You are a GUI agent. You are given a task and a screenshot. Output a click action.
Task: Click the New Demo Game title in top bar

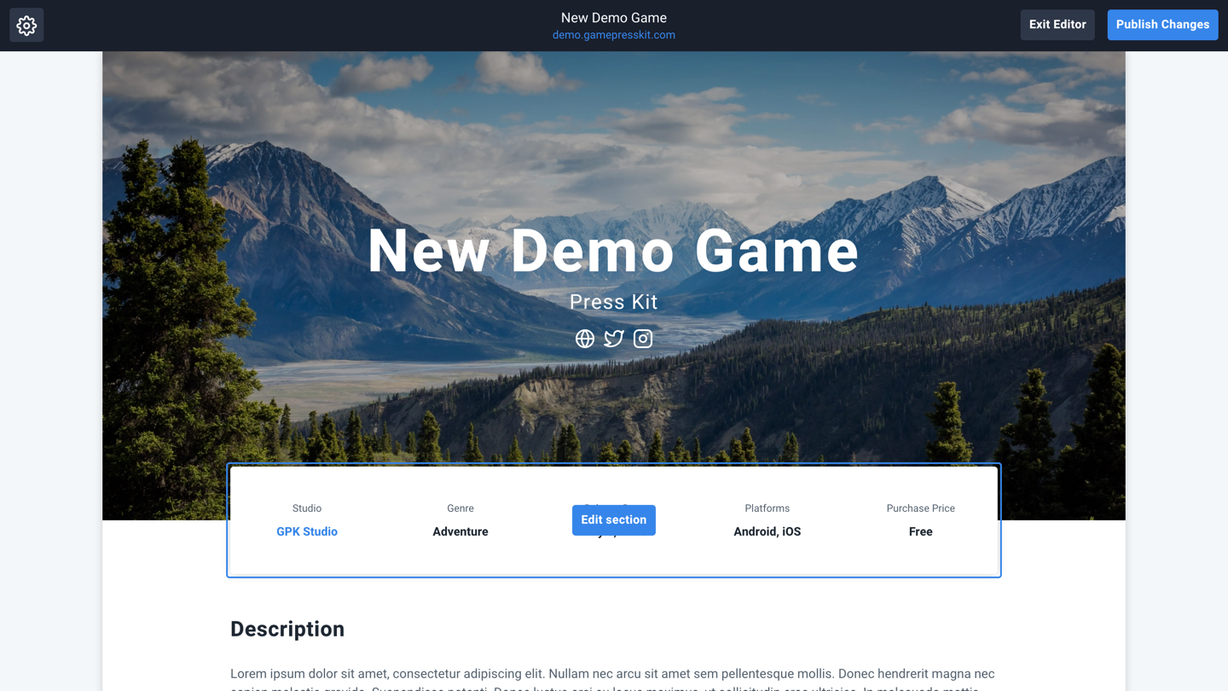614,17
